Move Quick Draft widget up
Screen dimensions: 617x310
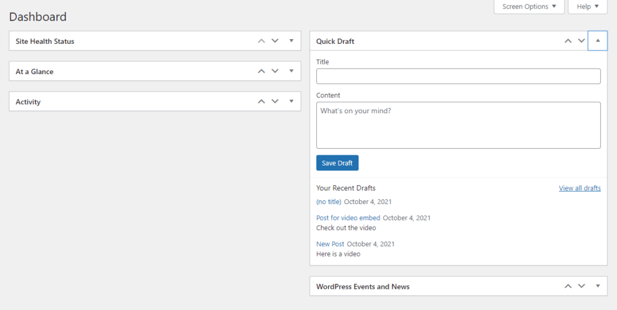tap(568, 41)
